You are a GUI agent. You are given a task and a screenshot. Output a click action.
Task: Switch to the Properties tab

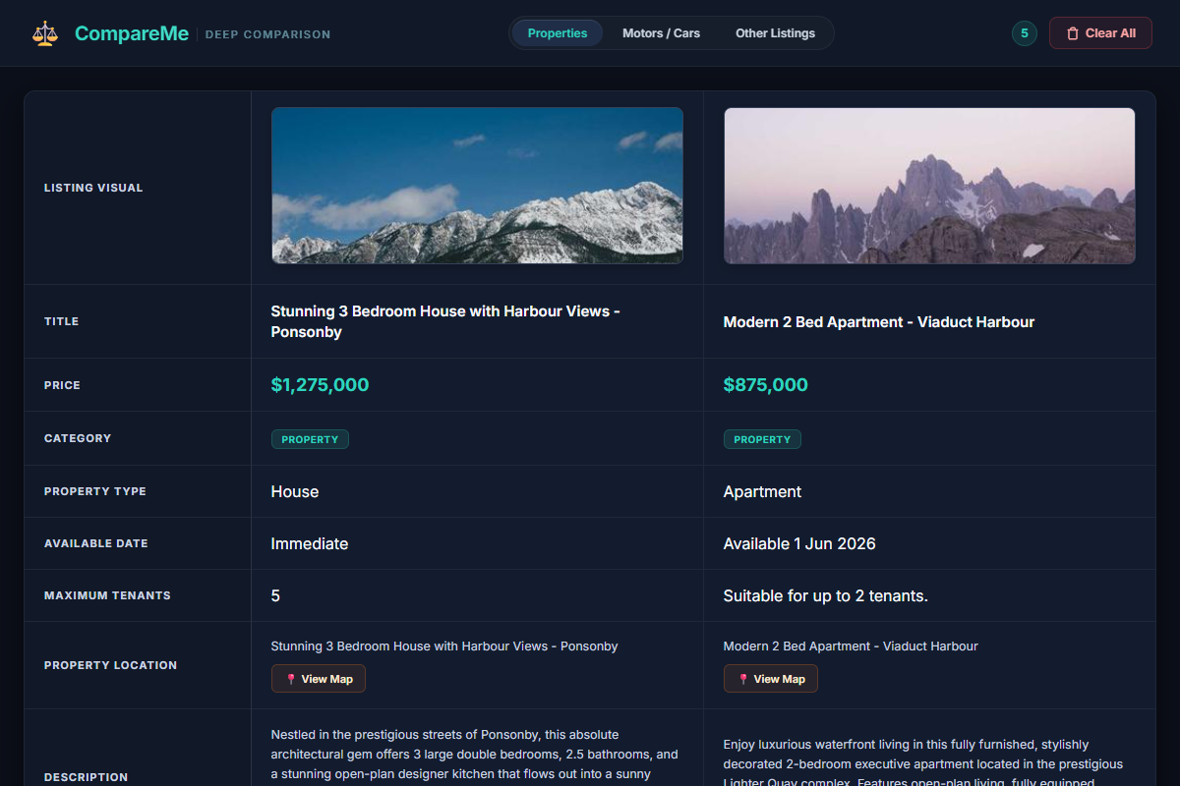[558, 33]
